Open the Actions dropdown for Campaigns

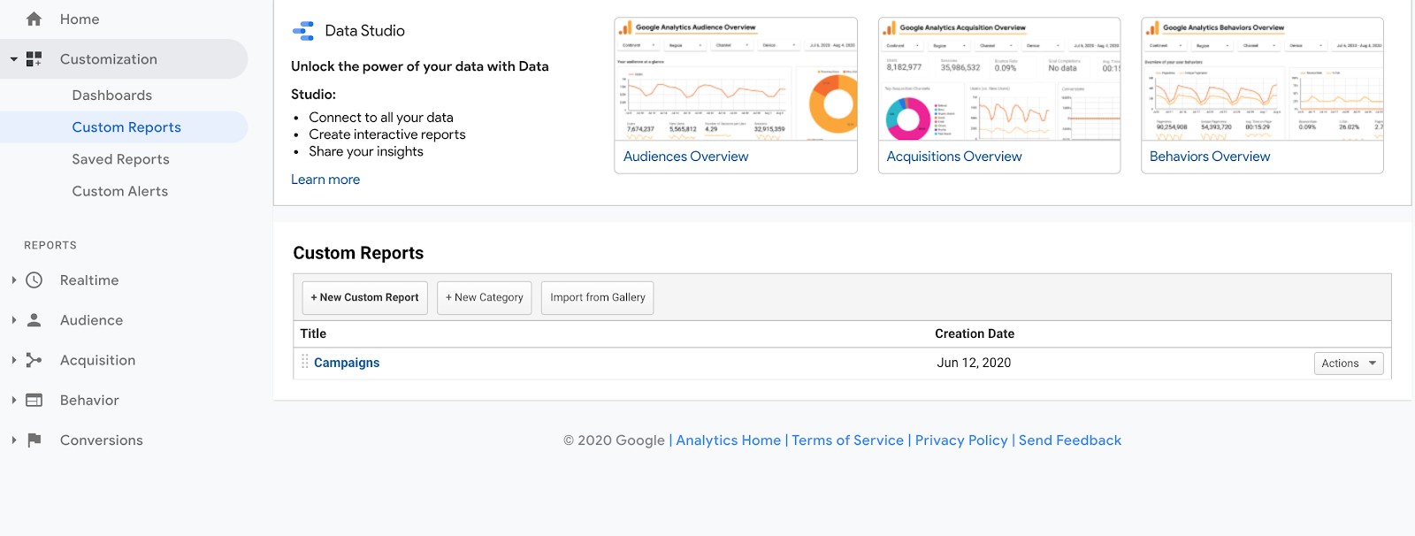click(x=1349, y=364)
